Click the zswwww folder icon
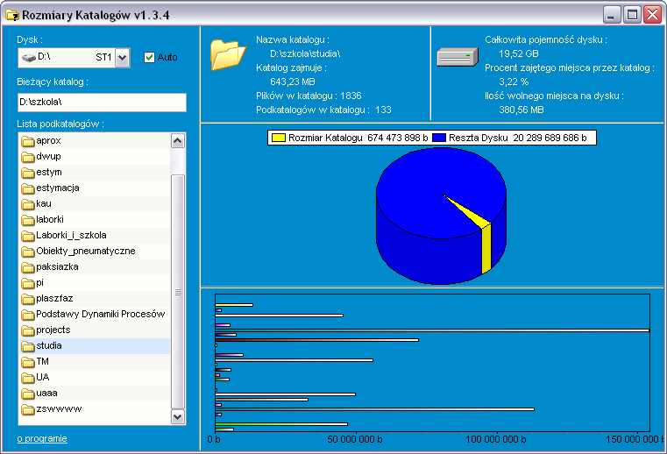 [27, 409]
